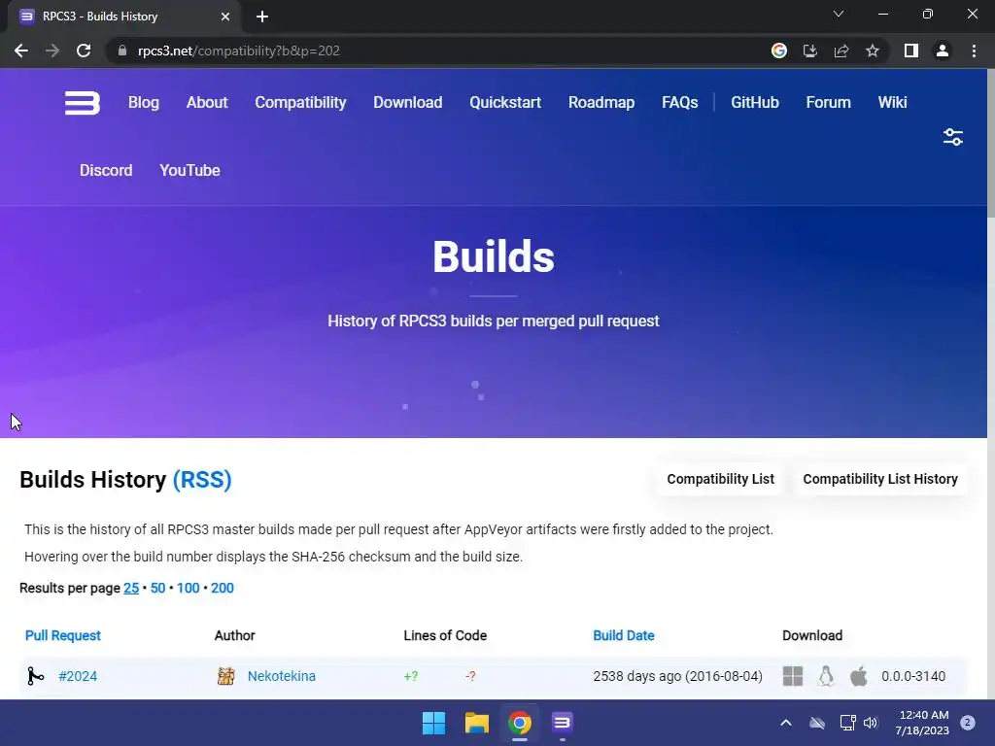Set results per page to 100

188,588
